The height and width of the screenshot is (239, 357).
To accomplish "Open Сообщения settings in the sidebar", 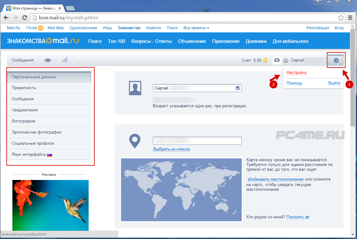I will [49, 99].
